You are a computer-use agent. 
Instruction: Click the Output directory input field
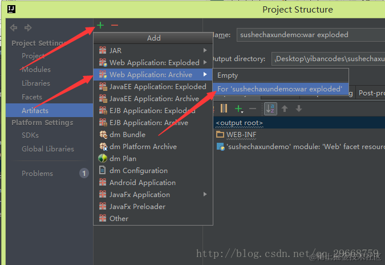point(329,59)
